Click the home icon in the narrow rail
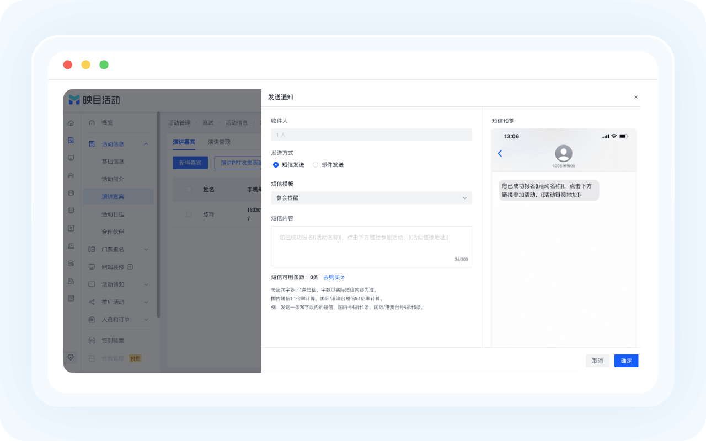This screenshot has height=441, width=706. (71, 122)
